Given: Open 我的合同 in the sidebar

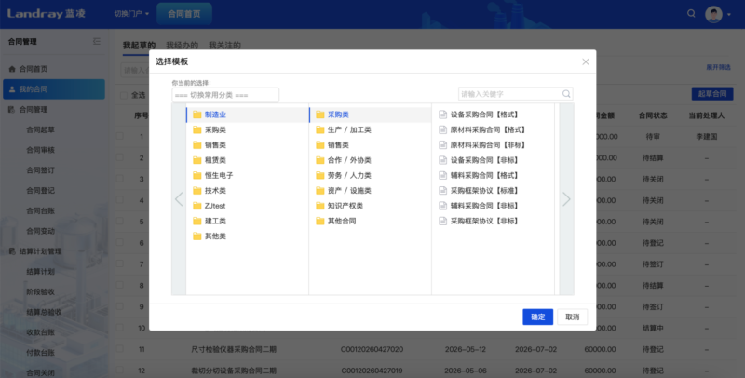Looking at the screenshot, I should point(54,89).
